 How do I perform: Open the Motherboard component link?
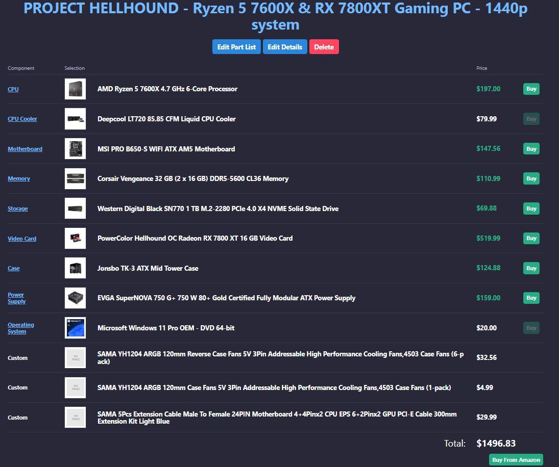[x=25, y=149]
